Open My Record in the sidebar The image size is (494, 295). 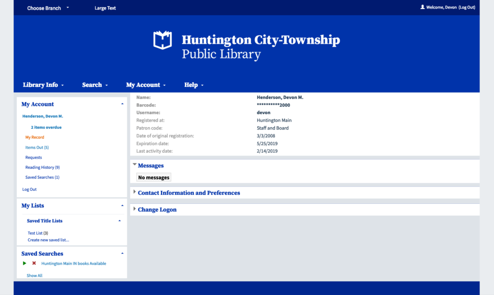(x=35, y=137)
